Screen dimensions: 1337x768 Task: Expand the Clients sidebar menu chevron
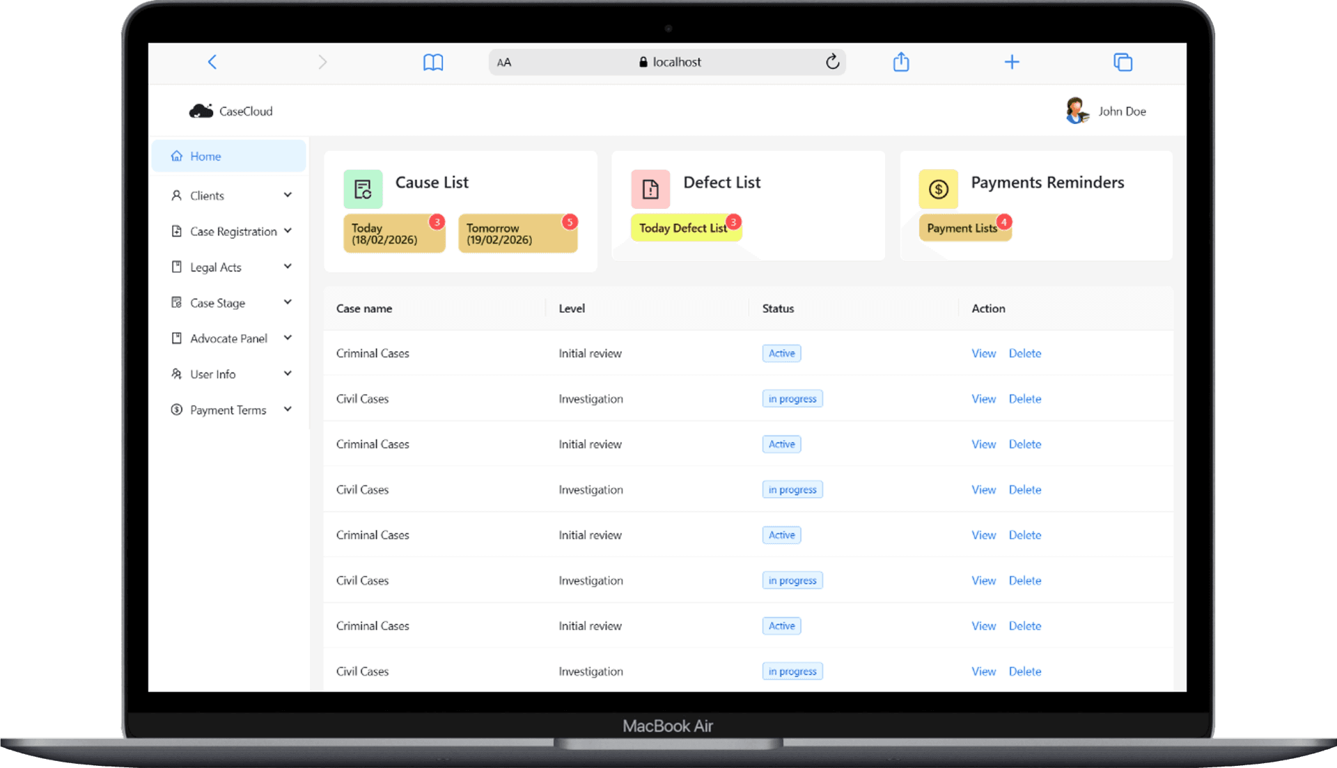288,195
